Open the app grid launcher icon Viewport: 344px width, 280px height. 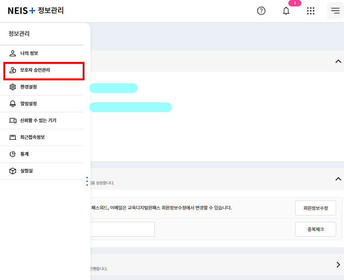pos(311,11)
